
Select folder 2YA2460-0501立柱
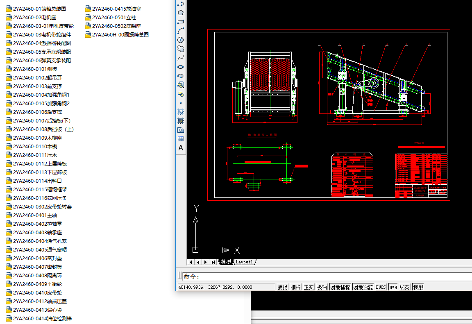pyautogui.click(x=111, y=18)
